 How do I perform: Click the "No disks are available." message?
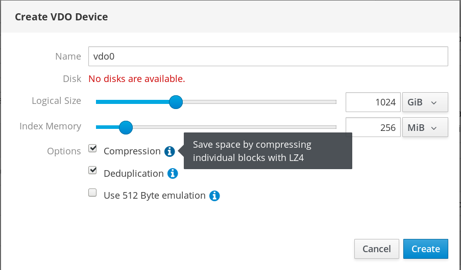137,78
